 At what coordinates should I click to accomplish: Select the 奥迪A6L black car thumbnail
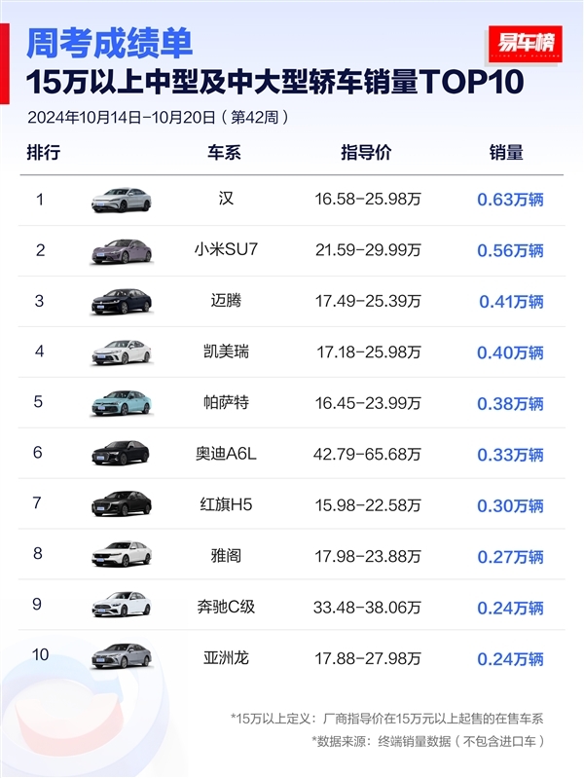[x=122, y=454]
